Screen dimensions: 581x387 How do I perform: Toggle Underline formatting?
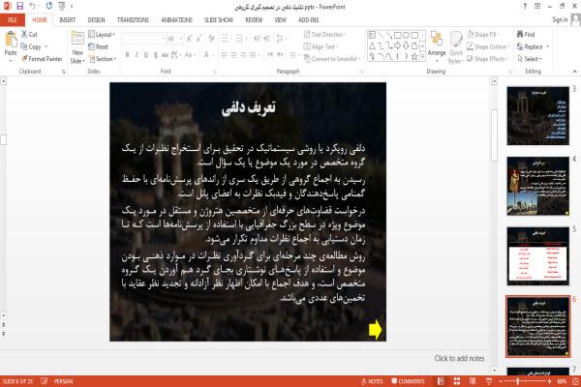pos(146,55)
